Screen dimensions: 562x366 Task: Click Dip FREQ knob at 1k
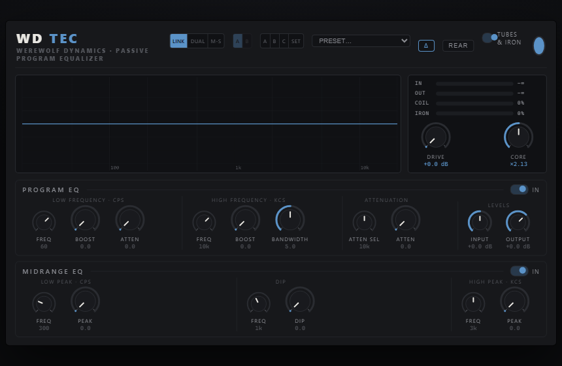(x=258, y=304)
